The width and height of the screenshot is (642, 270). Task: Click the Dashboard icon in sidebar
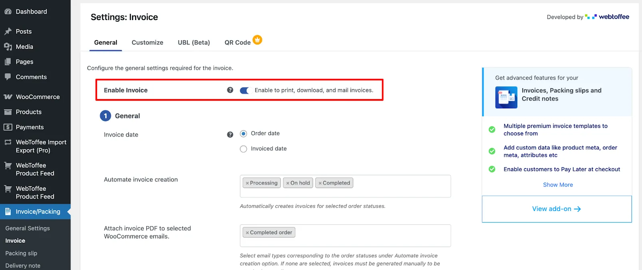[8, 12]
